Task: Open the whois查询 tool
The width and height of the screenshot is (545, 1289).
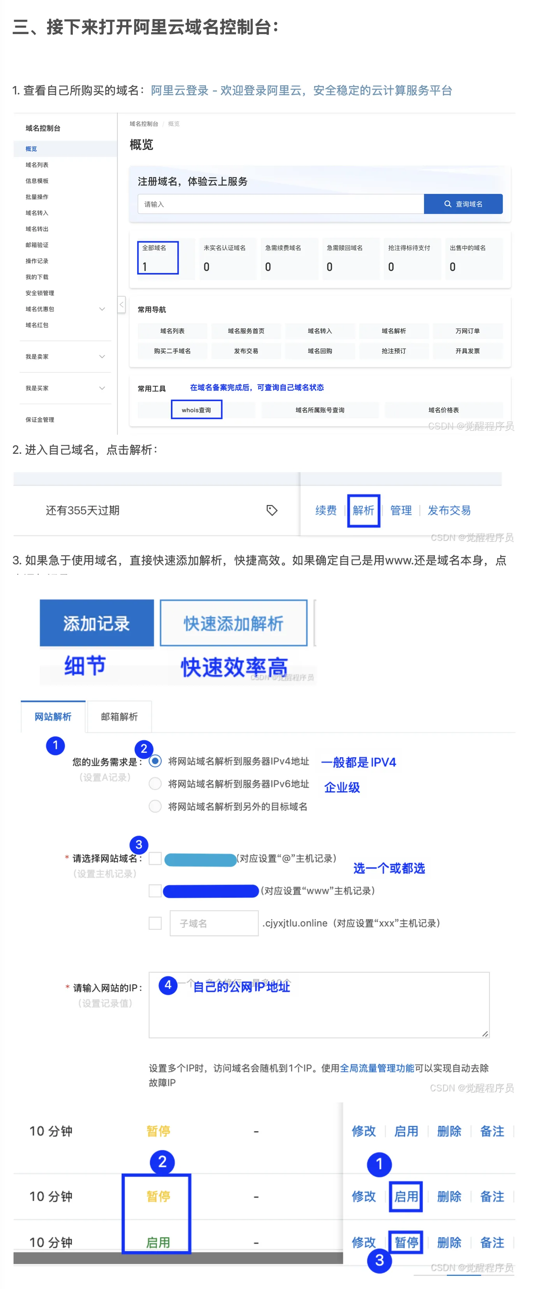Action: coord(197,410)
